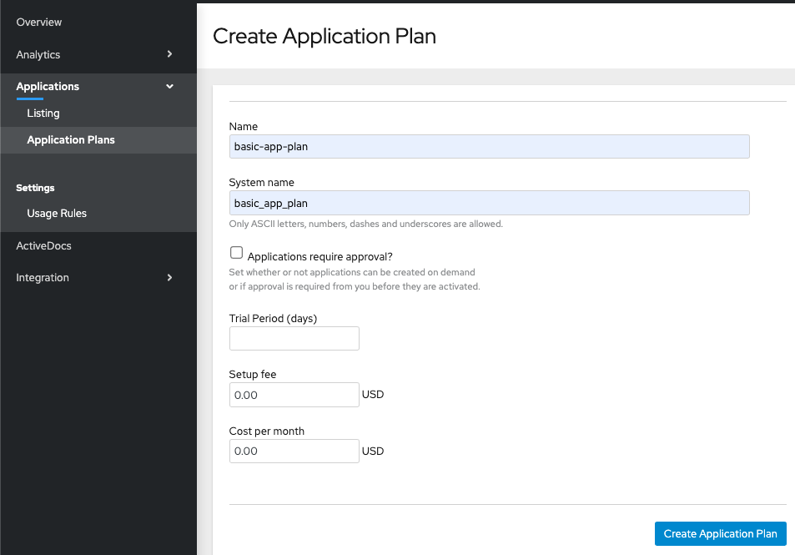Image resolution: width=795 pixels, height=555 pixels.
Task: Select the Applications sidebar heading
Action: 48,87
